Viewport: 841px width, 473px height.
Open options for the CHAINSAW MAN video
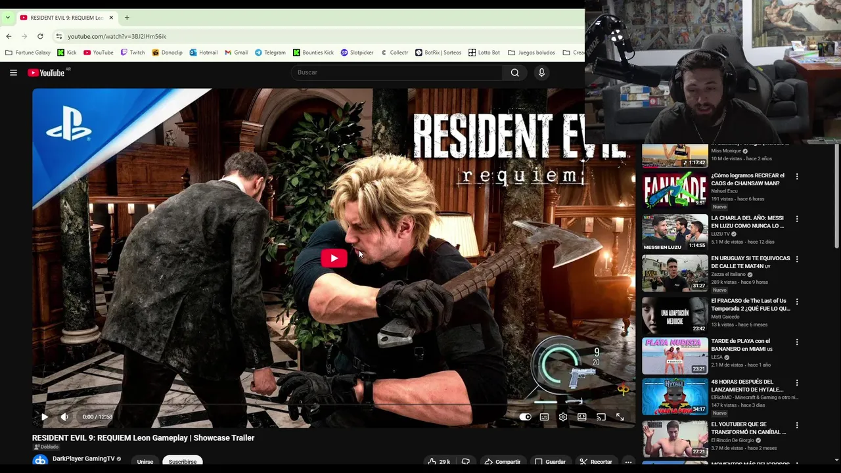point(797,177)
